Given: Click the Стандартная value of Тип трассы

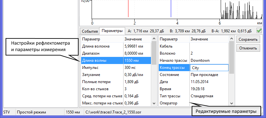Looking at the screenshot, I should [x=202, y=96].
